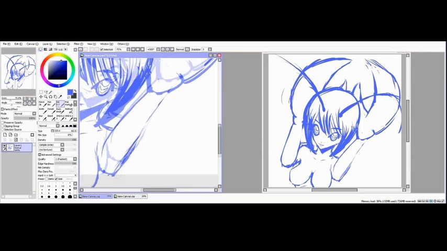Open the Quality dropdown in Advanced Settings

pyautogui.click(x=66, y=159)
